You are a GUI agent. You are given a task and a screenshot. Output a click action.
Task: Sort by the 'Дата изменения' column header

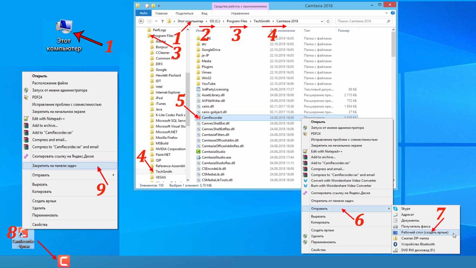pyautogui.click(x=282, y=31)
